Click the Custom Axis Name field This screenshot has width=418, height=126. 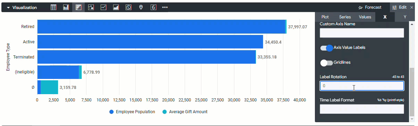(362, 33)
